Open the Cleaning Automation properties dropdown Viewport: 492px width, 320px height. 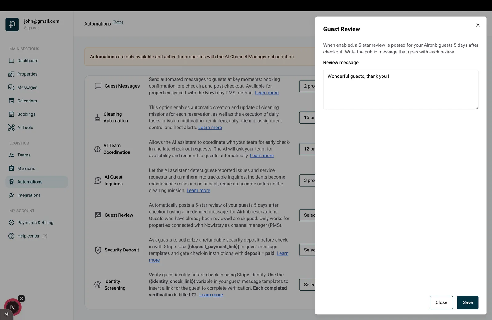click(307, 117)
